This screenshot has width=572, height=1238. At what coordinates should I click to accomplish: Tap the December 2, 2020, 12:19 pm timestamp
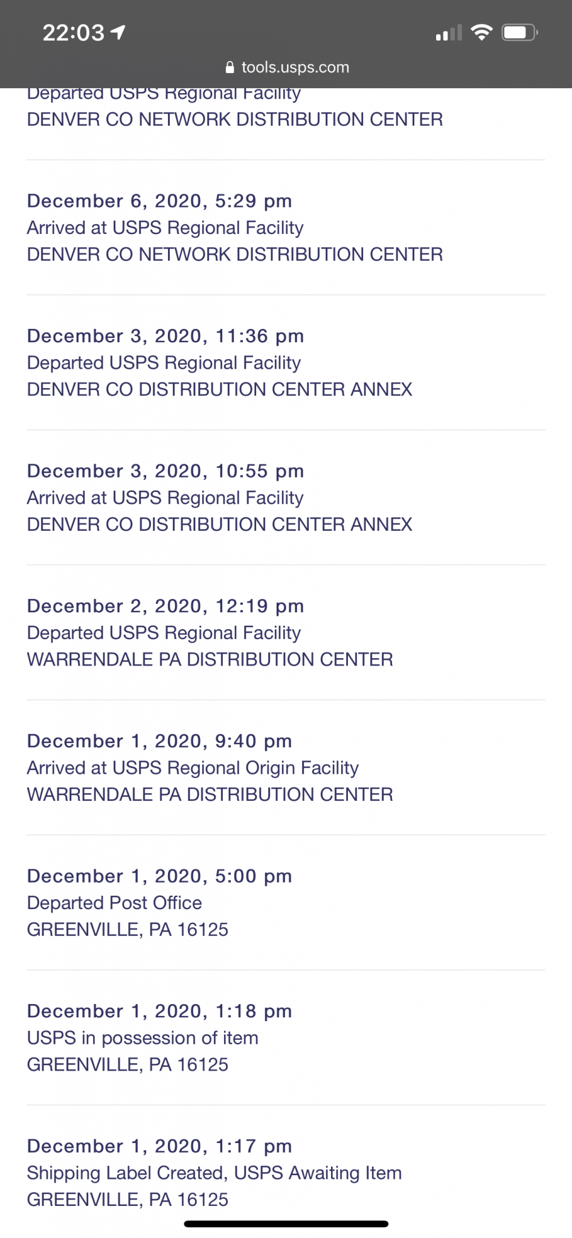tap(165, 606)
